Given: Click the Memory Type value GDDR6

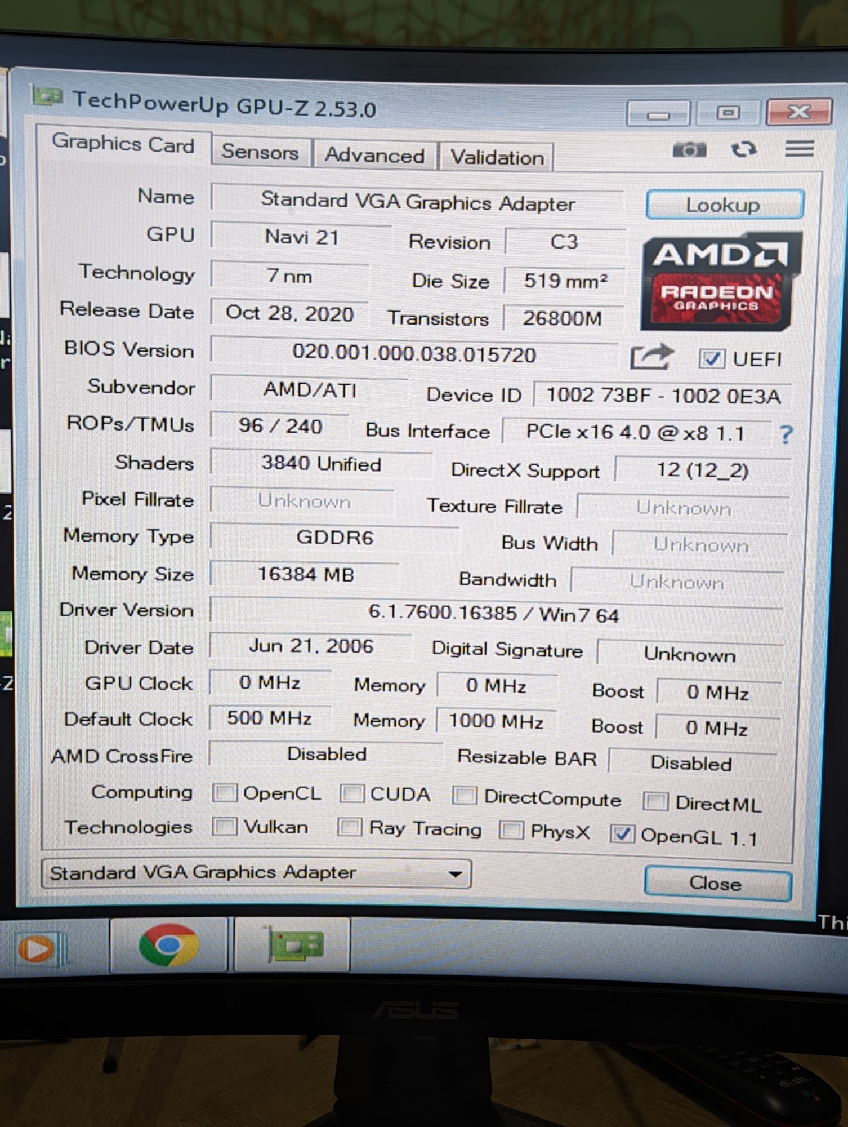Looking at the screenshot, I should click(x=334, y=537).
